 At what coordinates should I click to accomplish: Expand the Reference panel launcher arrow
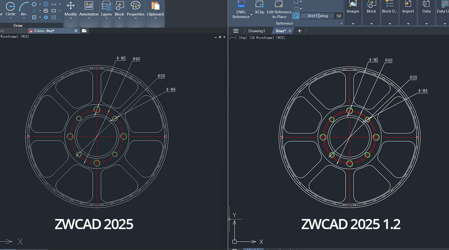coord(341,24)
